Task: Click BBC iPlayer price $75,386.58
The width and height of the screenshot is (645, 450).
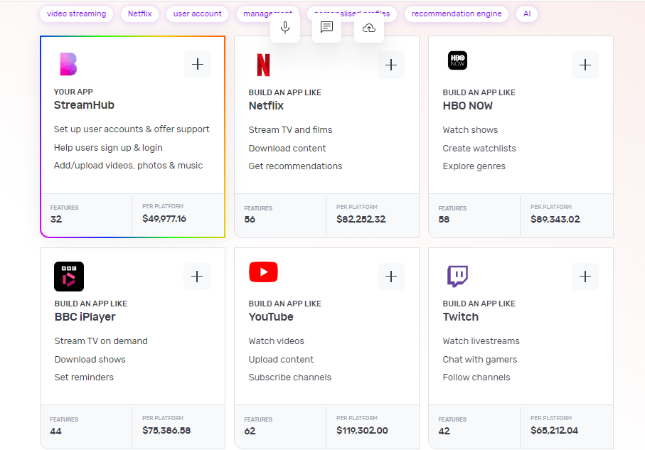Action: click(x=166, y=431)
